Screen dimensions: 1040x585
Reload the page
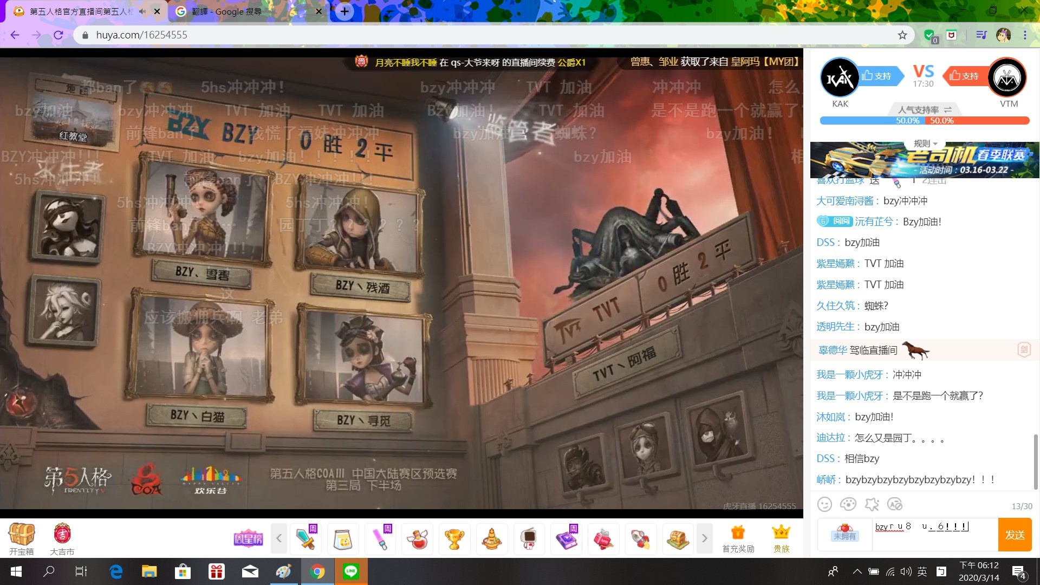(58, 35)
